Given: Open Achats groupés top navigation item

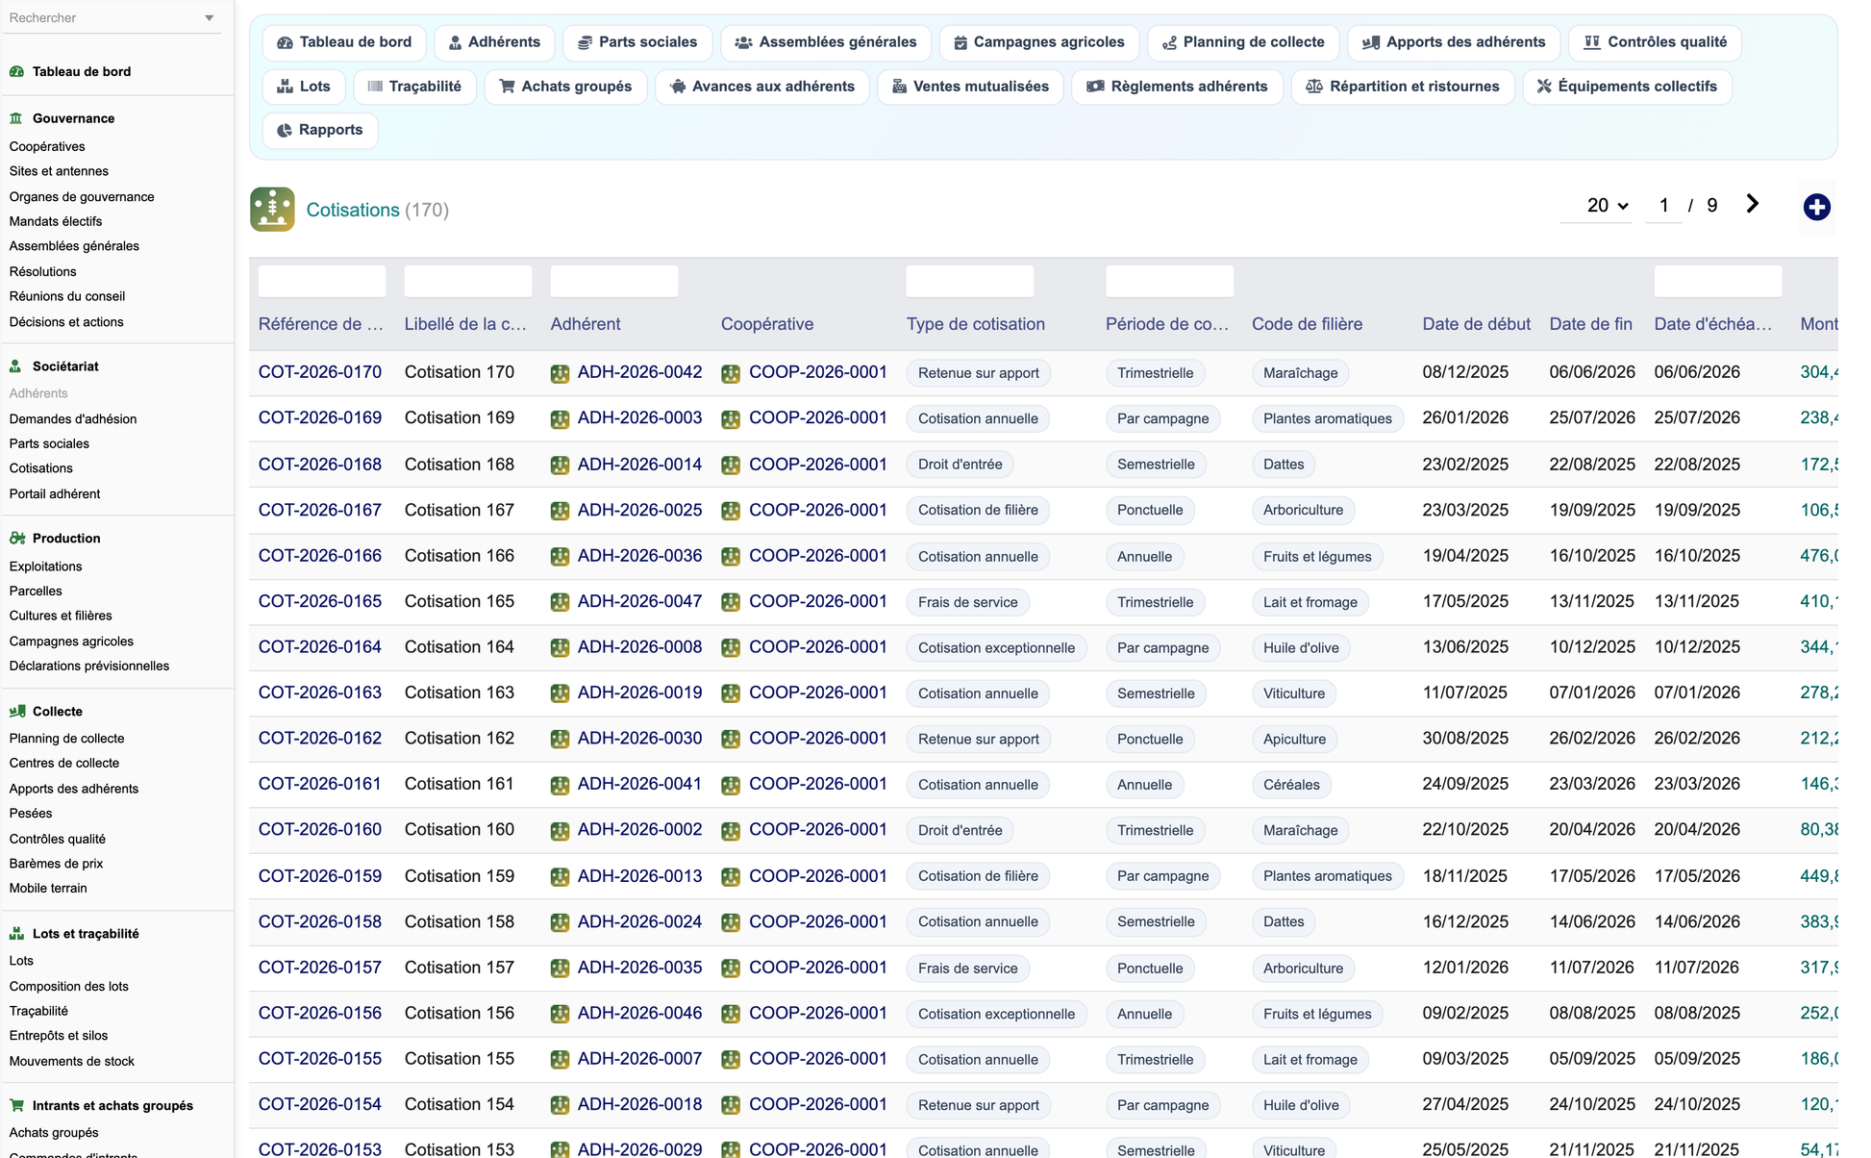Looking at the screenshot, I should pyautogui.click(x=565, y=87).
